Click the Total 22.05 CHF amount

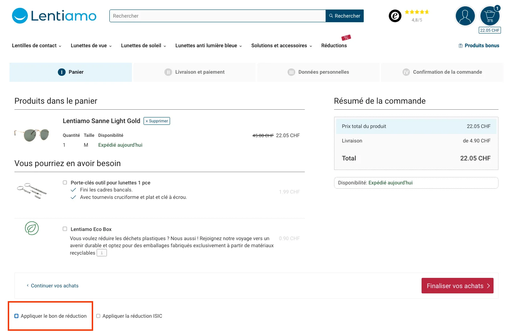[x=475, y=158]
